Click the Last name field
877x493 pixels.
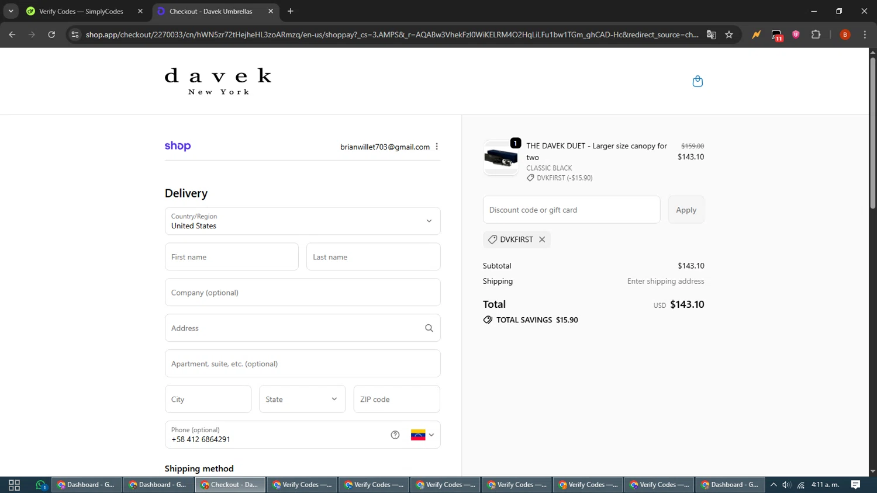tap(373, 256)
